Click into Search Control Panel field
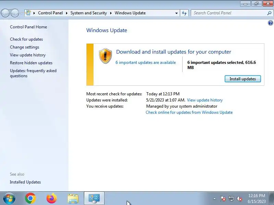Screen dimensions: 274x205 tap(229, 13)
